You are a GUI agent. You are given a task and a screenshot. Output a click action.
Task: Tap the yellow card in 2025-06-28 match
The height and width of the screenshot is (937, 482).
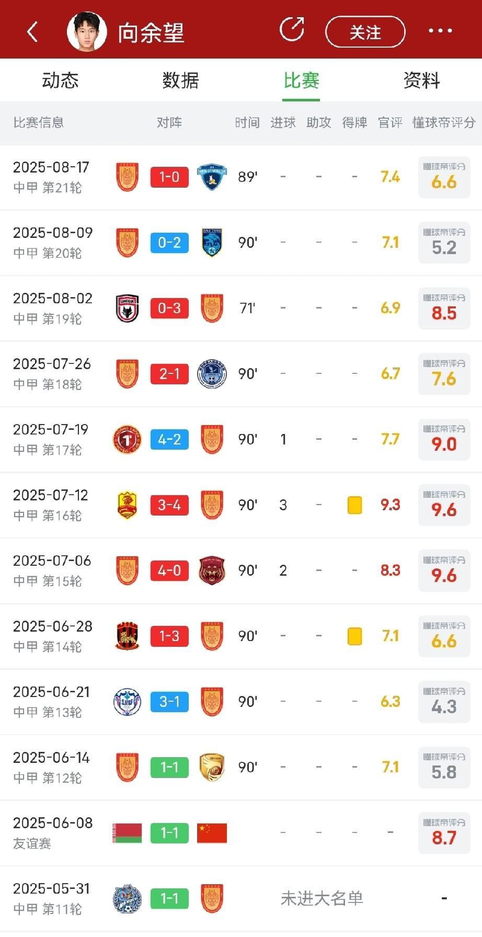coord(354,636)
